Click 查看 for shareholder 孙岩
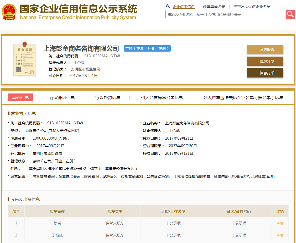296x243 pixels. (280, 223)
